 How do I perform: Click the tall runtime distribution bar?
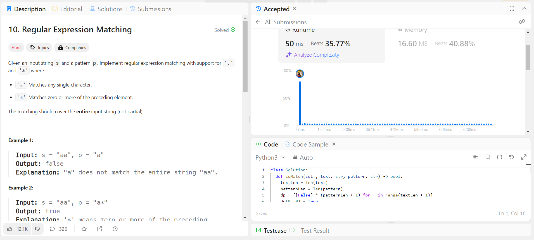coord(300,103)
